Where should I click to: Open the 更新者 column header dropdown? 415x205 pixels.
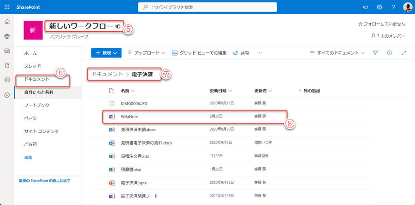pos(263,91)
